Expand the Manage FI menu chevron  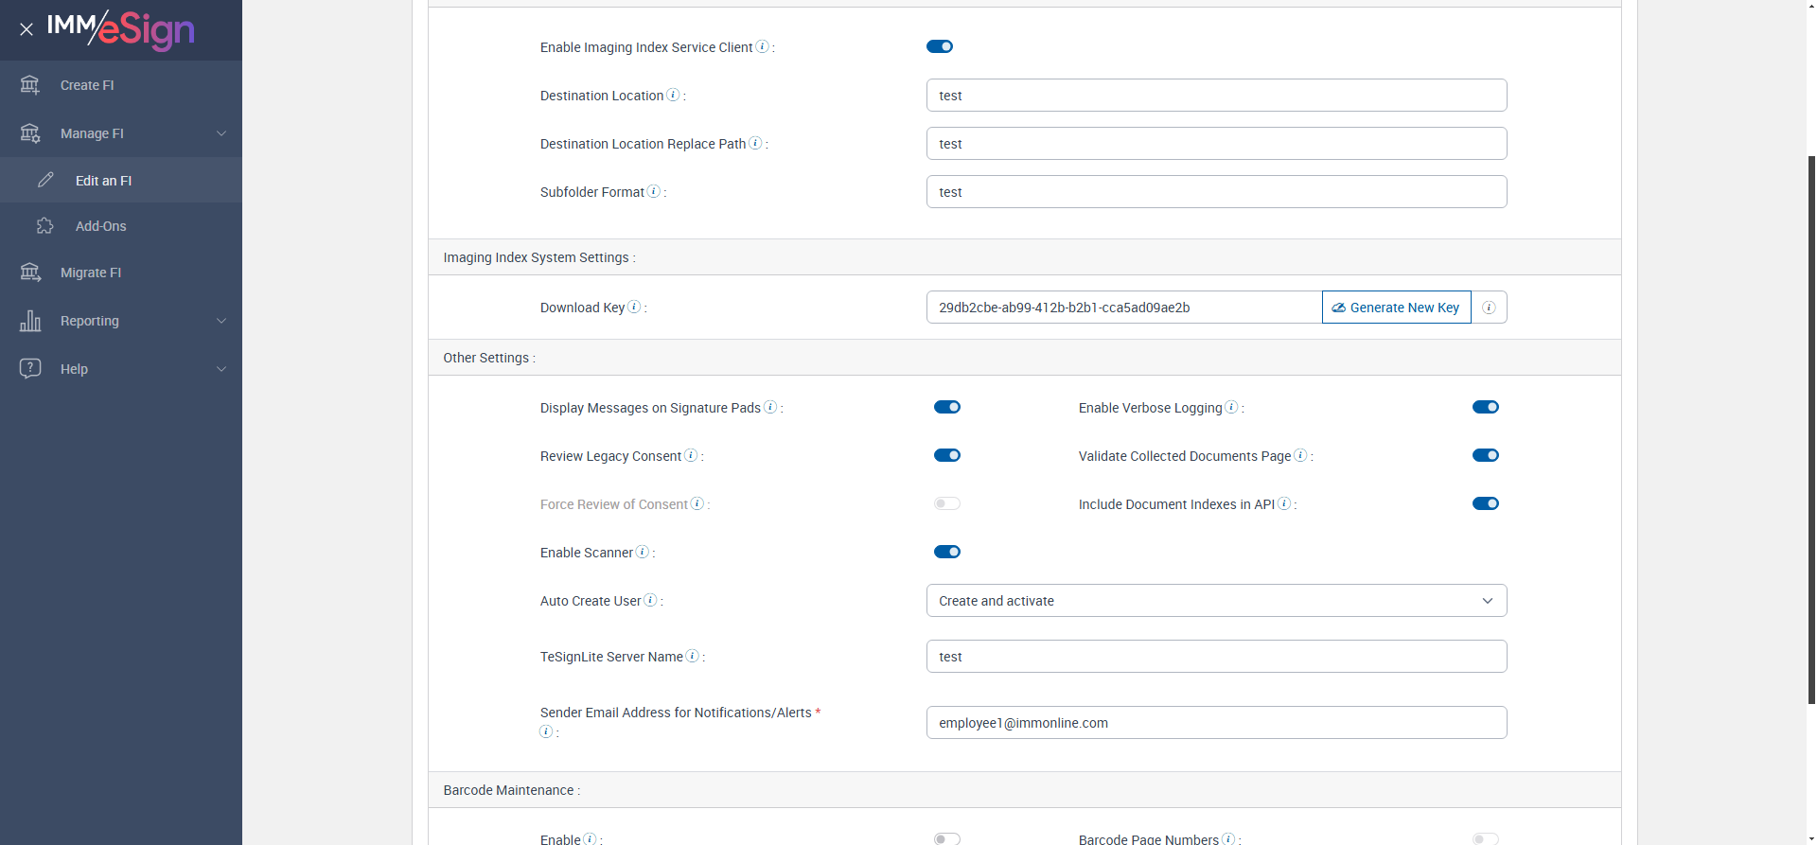(221, 133)
